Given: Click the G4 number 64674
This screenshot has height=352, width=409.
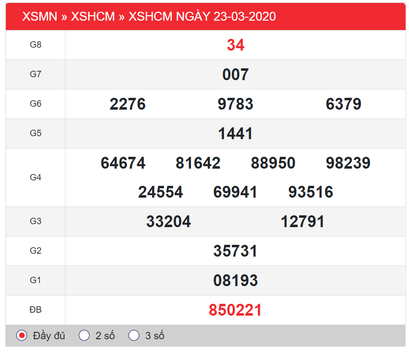Looking at the screenshot, I should point(123,163).
